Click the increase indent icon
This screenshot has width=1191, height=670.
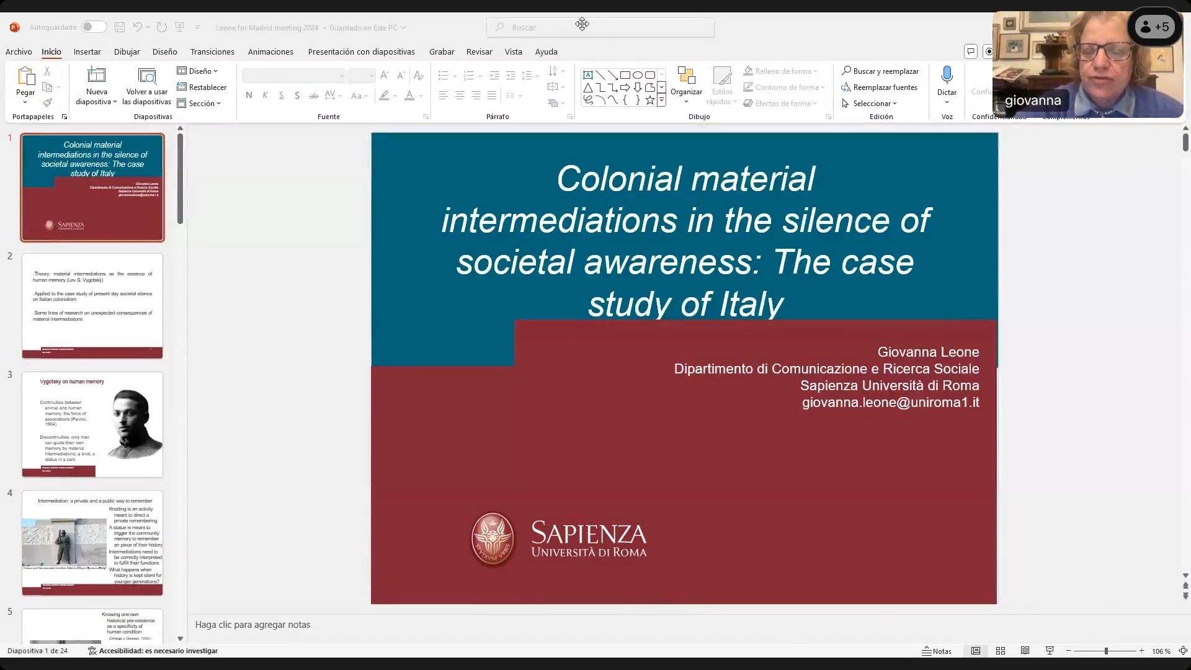511,76
